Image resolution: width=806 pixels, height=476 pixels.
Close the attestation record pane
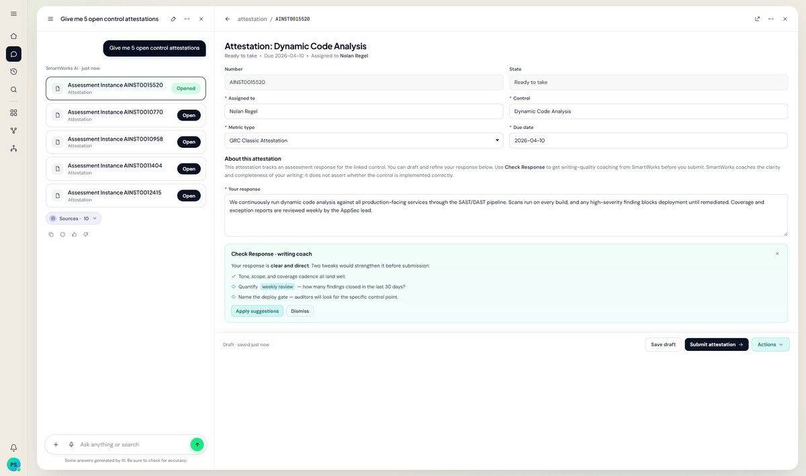point(785,19)
